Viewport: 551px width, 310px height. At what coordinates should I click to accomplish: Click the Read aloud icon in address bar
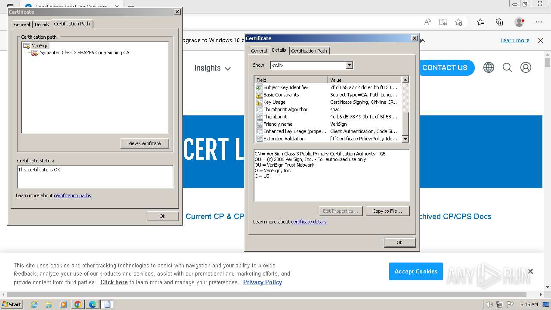tap(427, 22)
